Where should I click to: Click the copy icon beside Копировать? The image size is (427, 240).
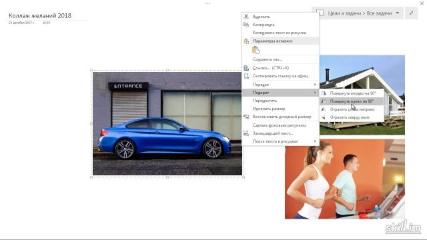(x=246, y=25)
